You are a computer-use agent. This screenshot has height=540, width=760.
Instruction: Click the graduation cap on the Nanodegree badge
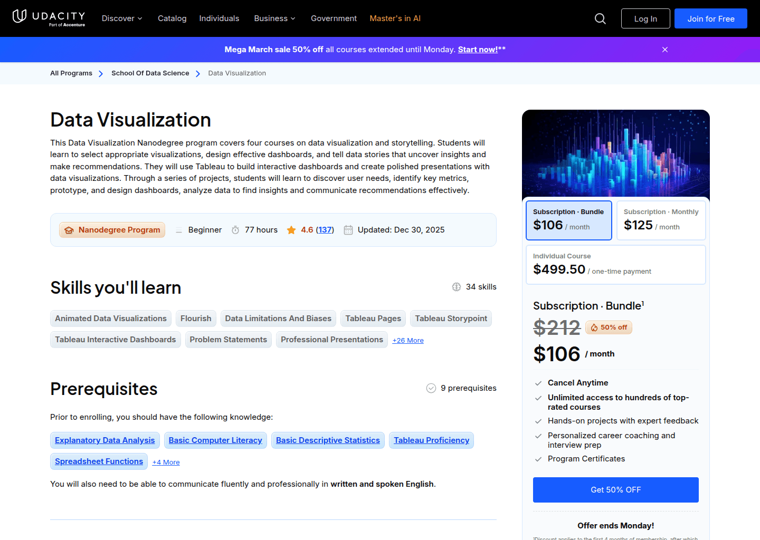pyautogui.click(x=69, y=229)
